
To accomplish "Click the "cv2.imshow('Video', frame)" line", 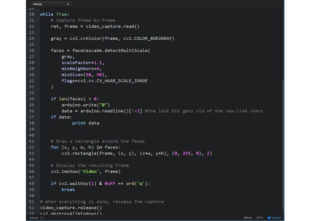I will coord(85,171).
